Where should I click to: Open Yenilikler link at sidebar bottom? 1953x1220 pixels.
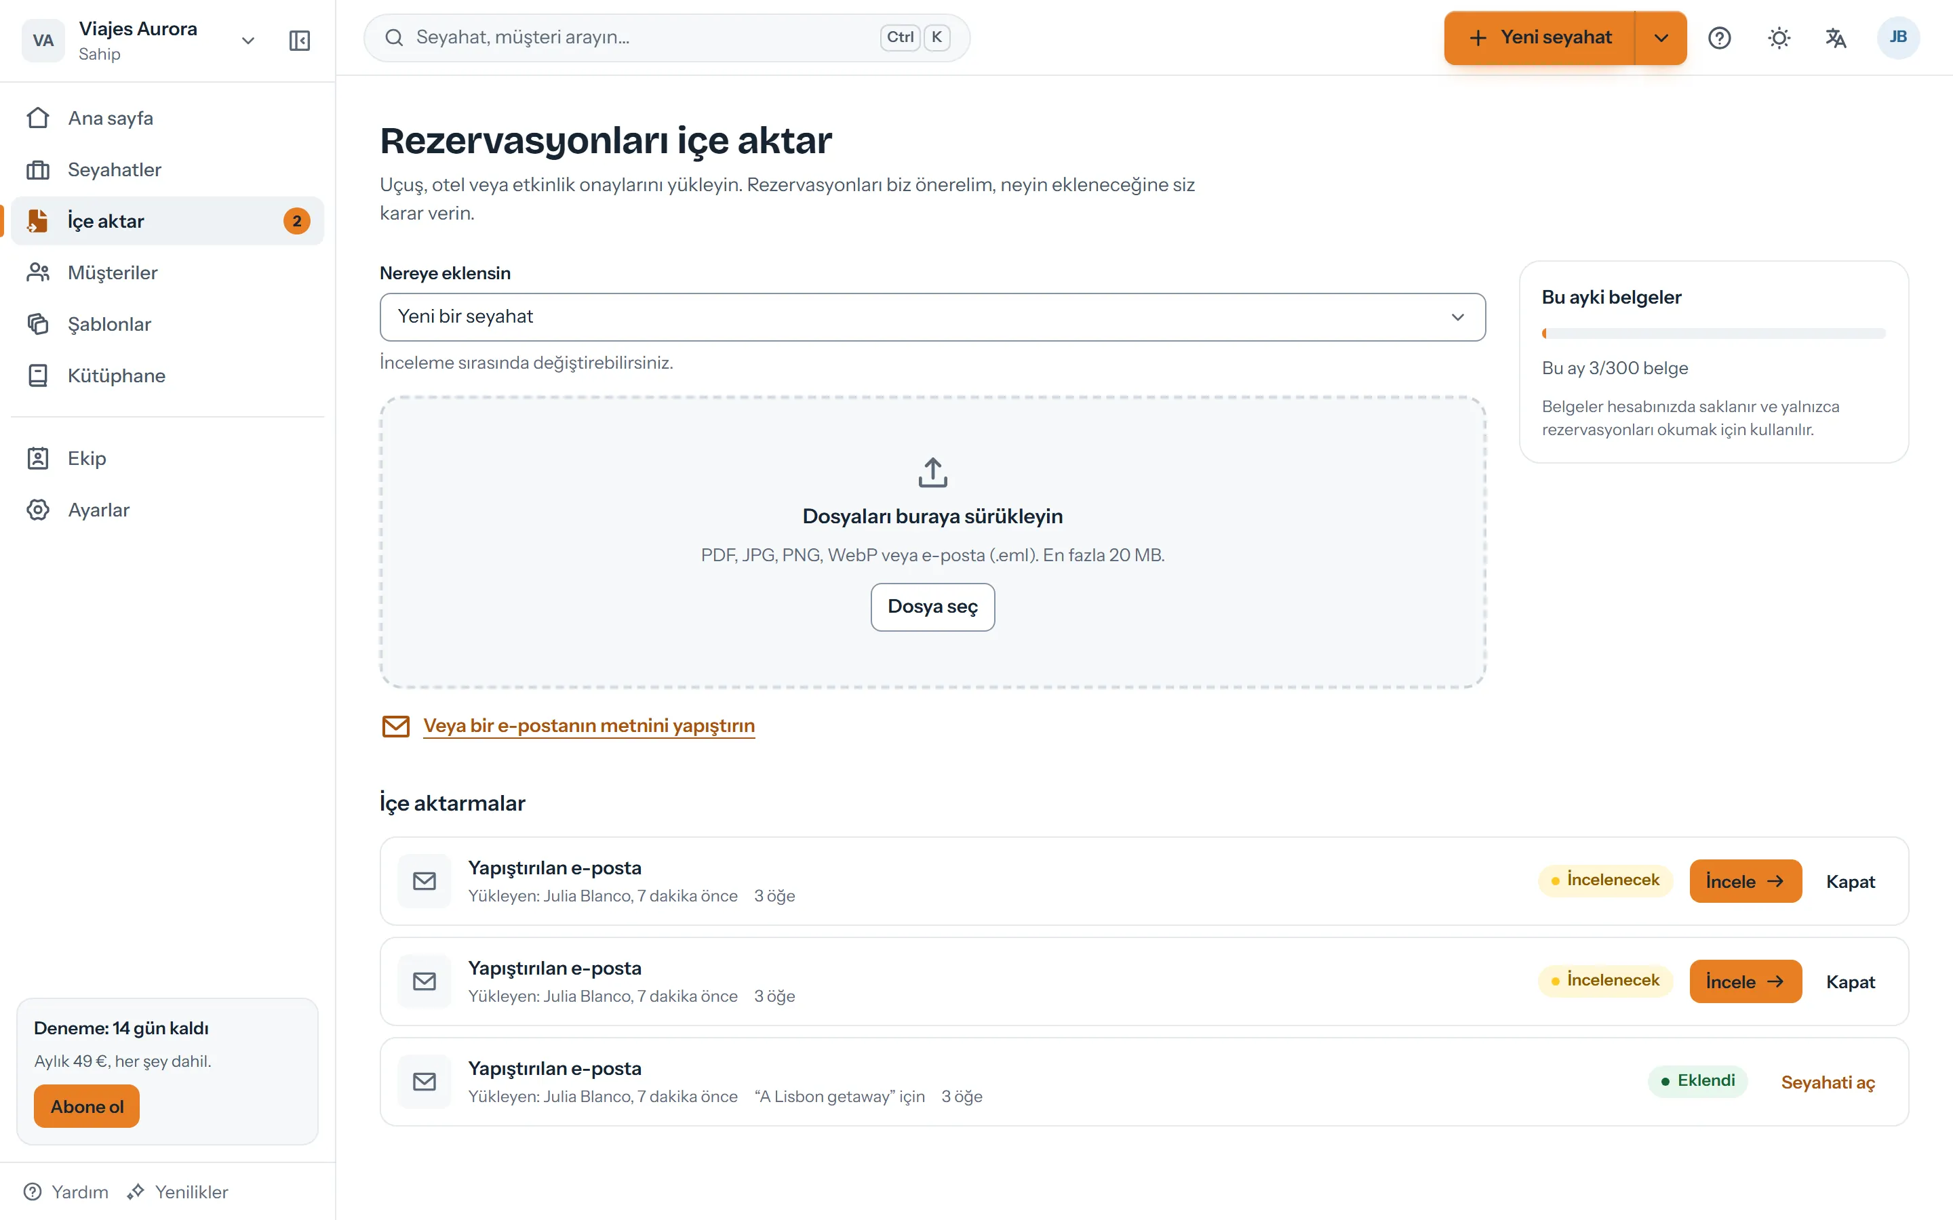coord(178,1192)
